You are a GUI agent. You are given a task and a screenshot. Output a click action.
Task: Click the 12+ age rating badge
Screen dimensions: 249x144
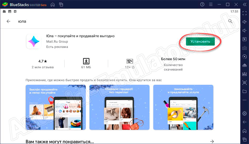click(130, 61)
